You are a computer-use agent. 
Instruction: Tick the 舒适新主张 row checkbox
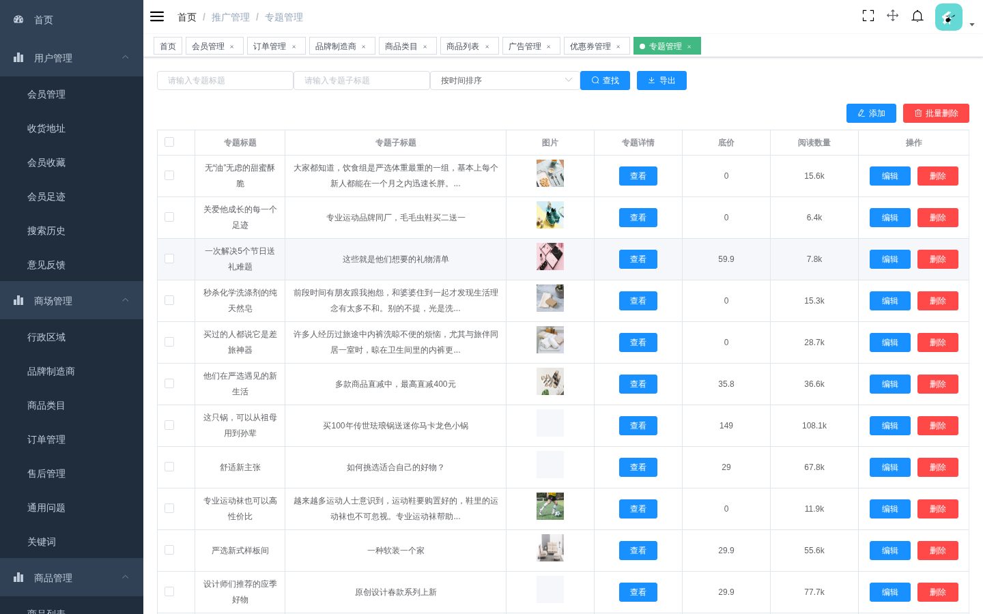pyautogui.click(x=169, y=467)
